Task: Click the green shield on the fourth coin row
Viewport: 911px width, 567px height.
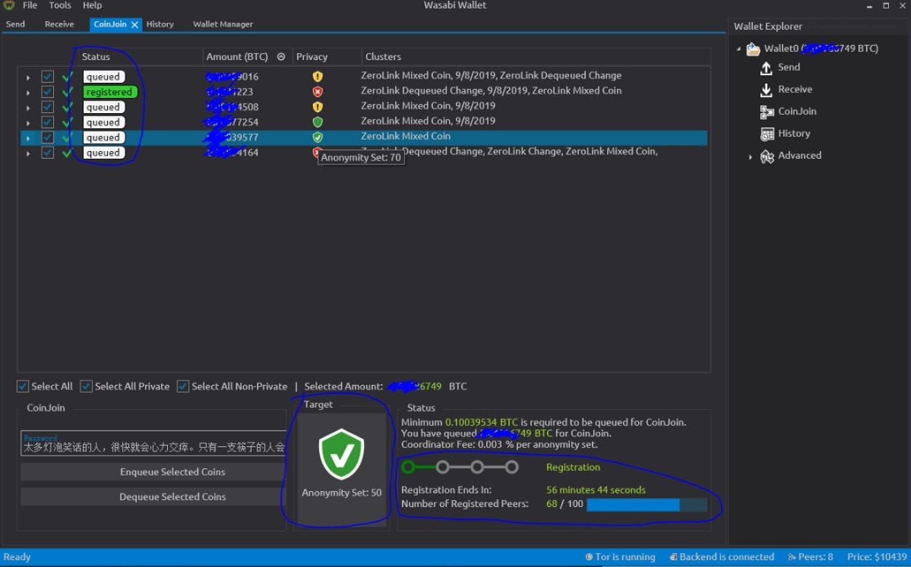Action: click(x=318, y=122)
